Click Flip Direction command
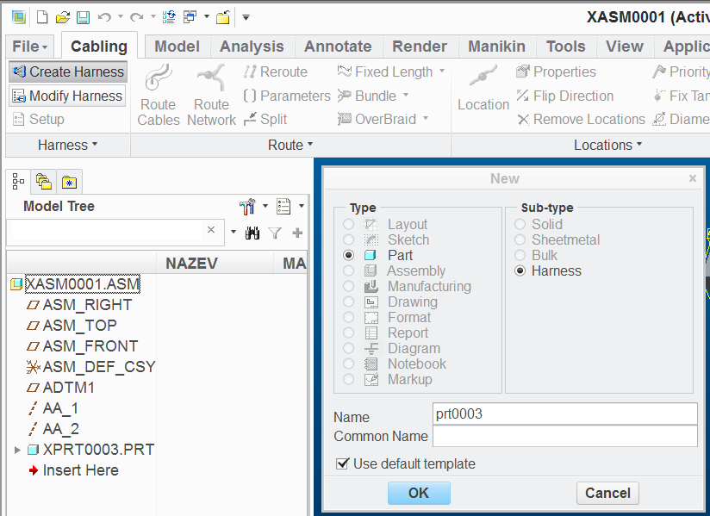Image resolution: width=710 pixels, height=516 pixels. point(565,96)
